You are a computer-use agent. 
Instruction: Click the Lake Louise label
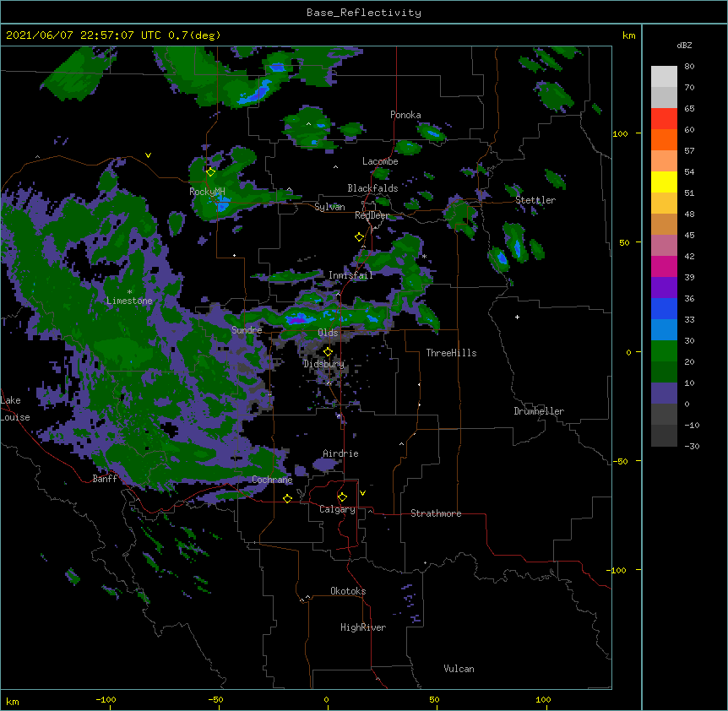coord(15,409)
